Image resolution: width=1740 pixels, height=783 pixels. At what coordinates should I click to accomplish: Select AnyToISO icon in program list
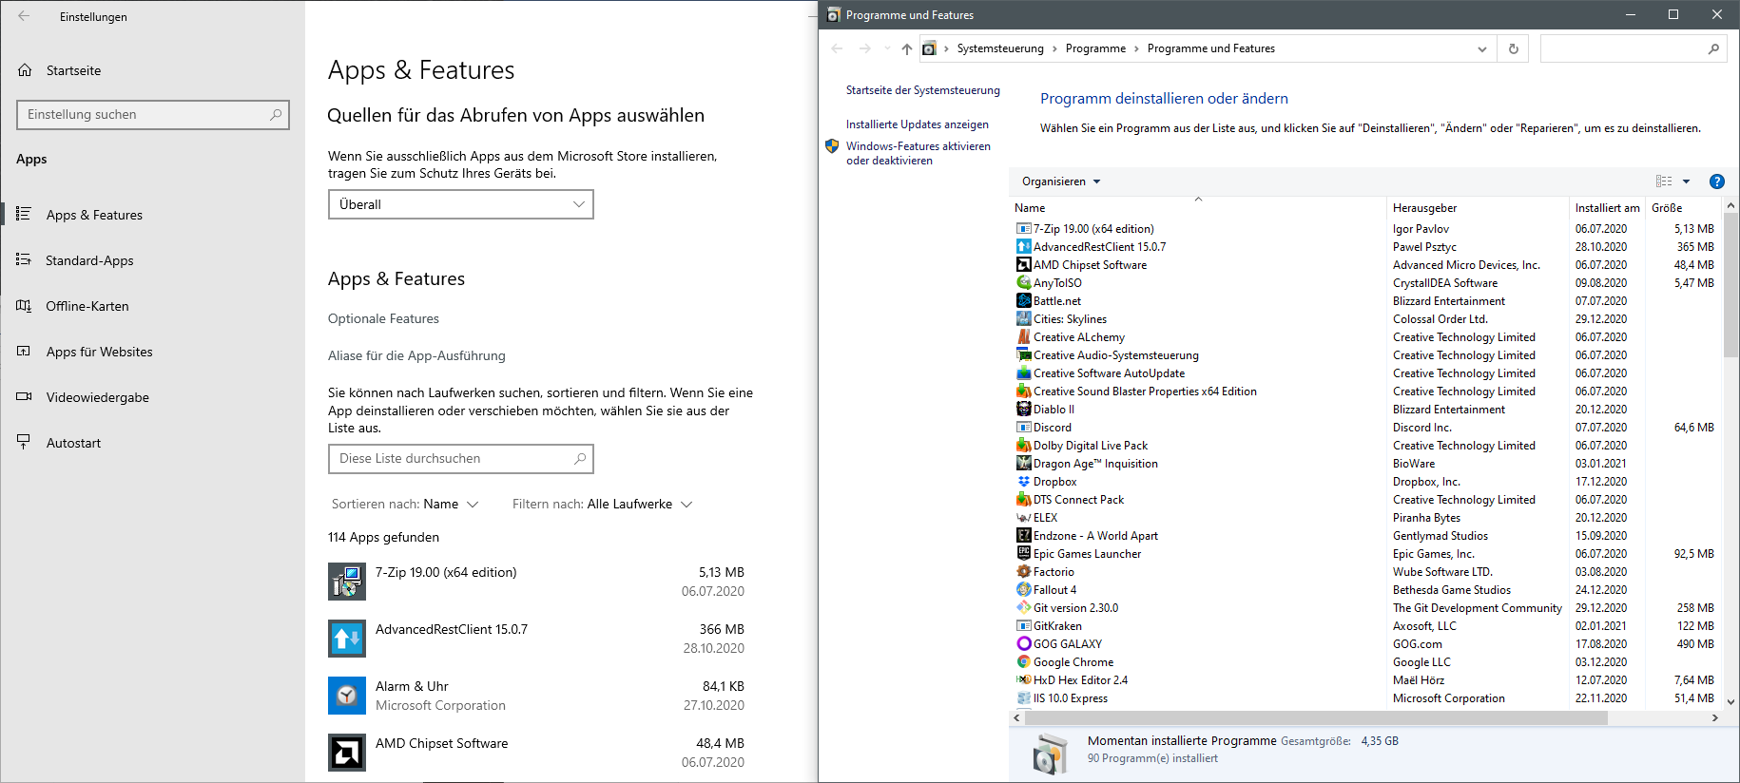(1024, 282)
